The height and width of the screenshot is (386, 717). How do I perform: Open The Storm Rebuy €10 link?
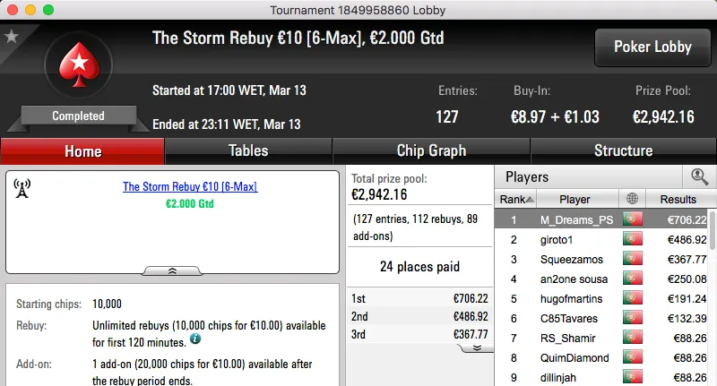click(189, 187)
